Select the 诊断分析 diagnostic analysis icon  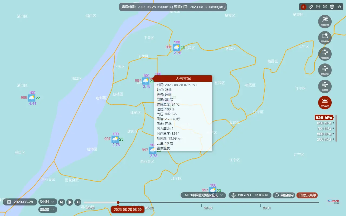325,70
